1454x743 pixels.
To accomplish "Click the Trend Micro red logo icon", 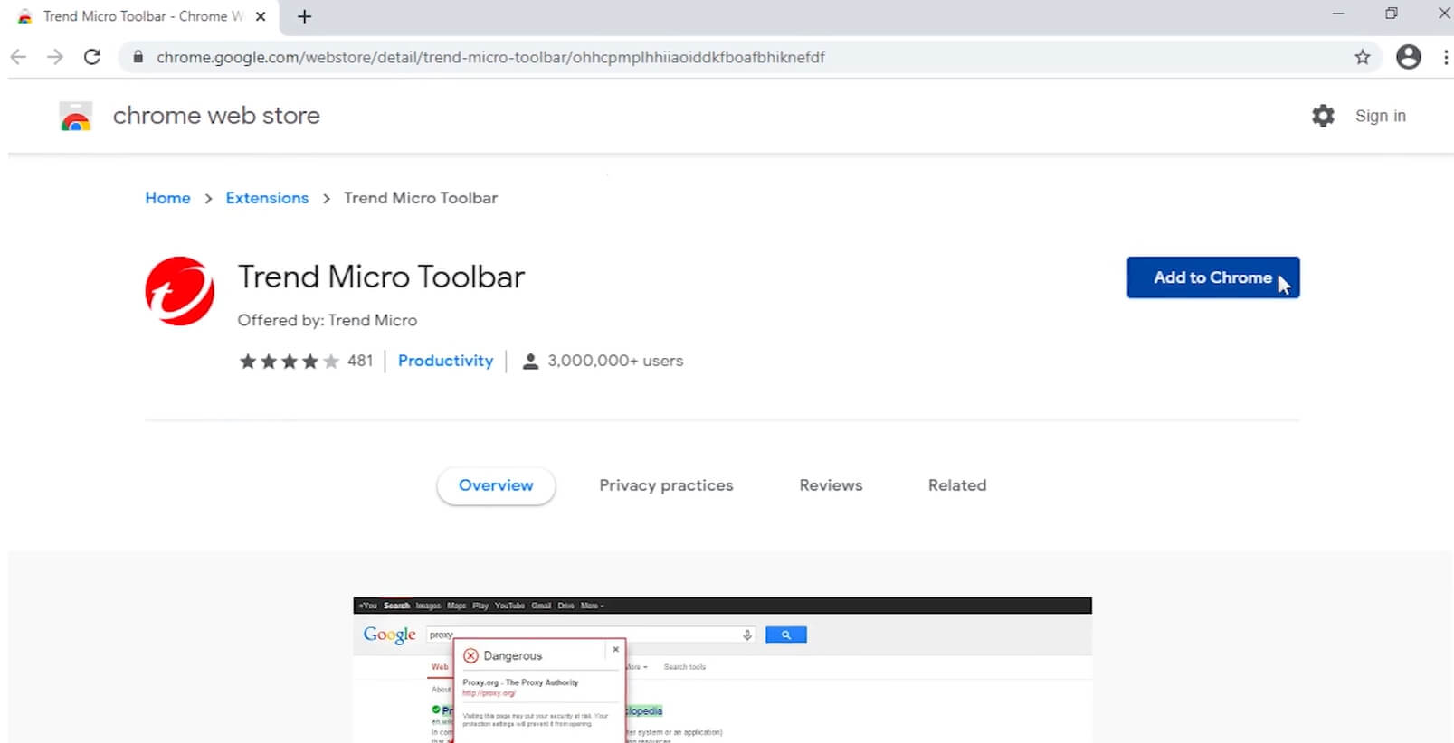I will [x=179, y=291].
